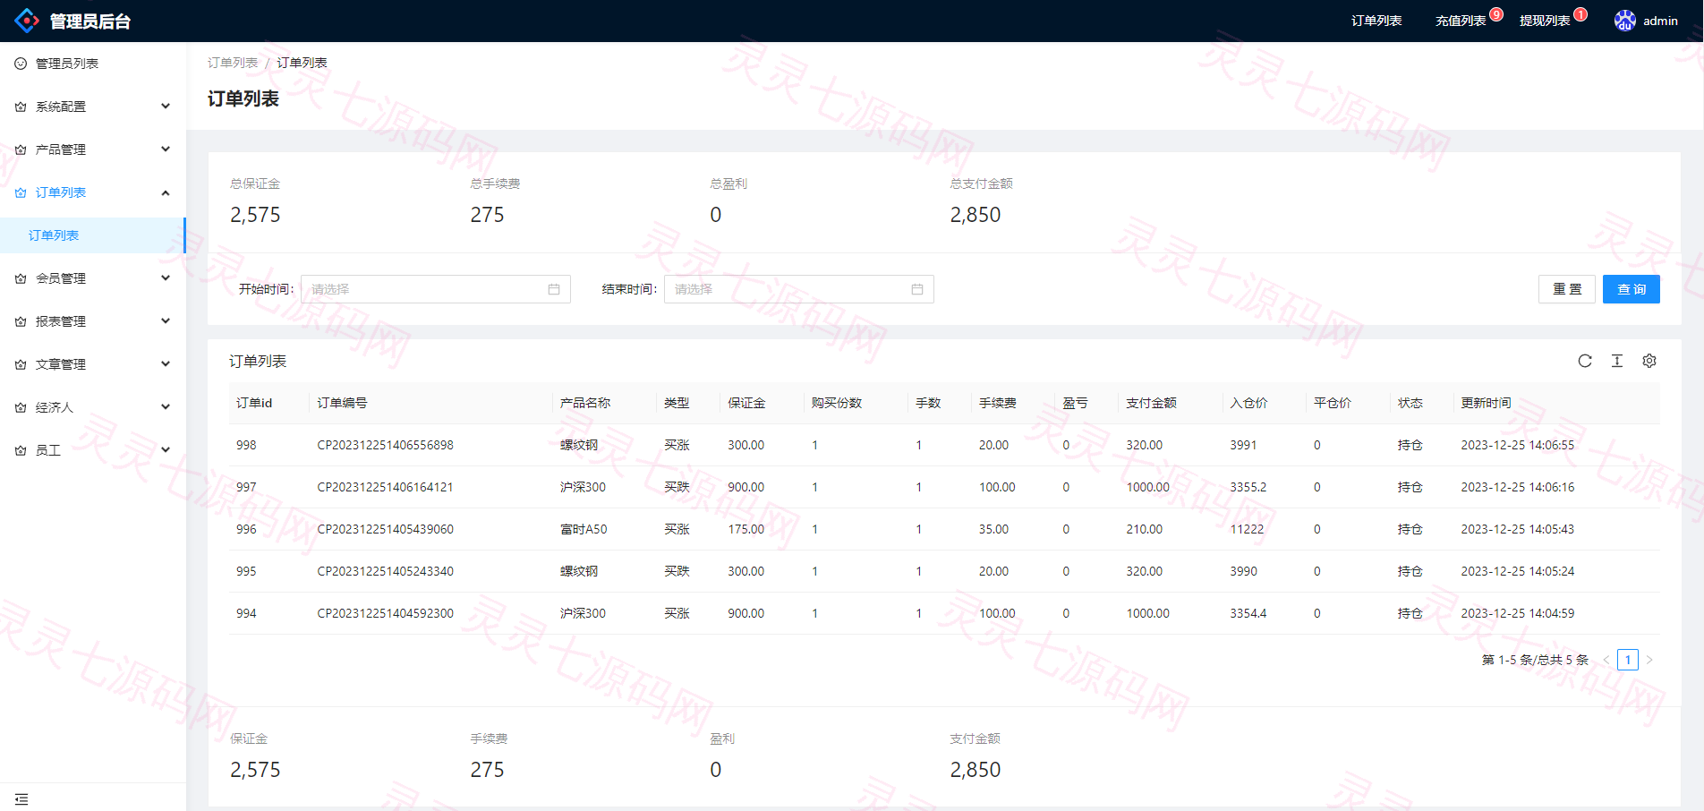
Task: Click order number CP202312251406164121
Action: 386,487
